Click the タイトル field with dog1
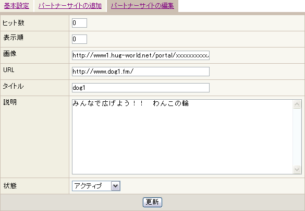Screen dimensions: 305x211 pos(141,88)
